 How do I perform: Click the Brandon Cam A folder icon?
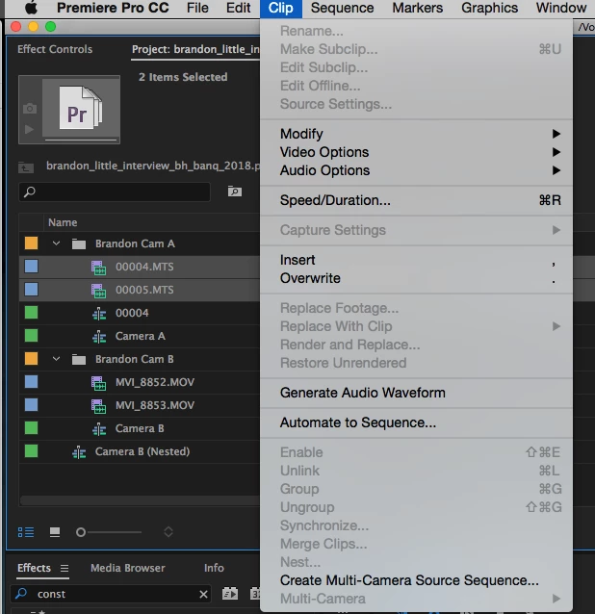click(x=79, y=243)
